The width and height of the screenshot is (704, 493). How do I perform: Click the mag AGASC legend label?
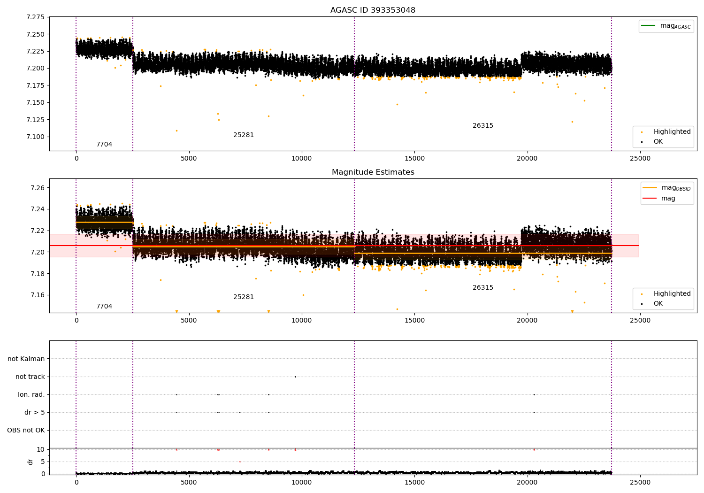675,26
